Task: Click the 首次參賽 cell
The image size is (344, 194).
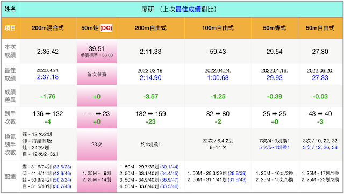Action: [x=97, y=74]
